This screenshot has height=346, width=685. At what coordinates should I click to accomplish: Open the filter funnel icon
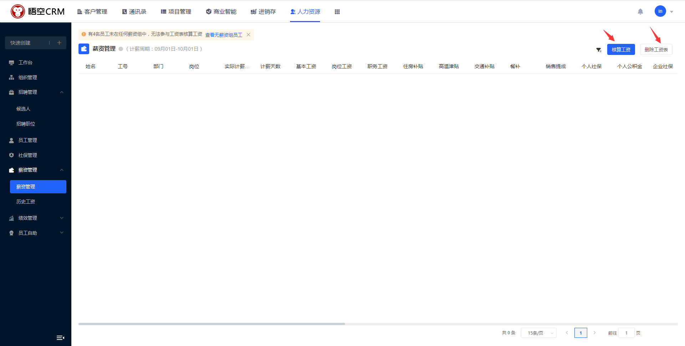(599, 50)
